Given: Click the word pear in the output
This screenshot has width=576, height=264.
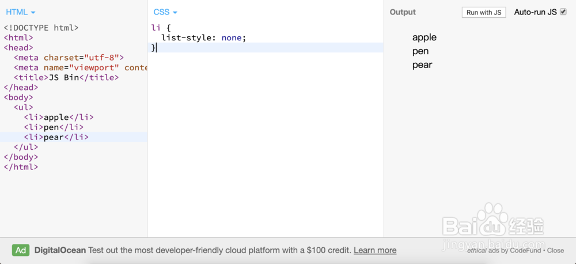Looking at the screenshot, I should (422, 65).
